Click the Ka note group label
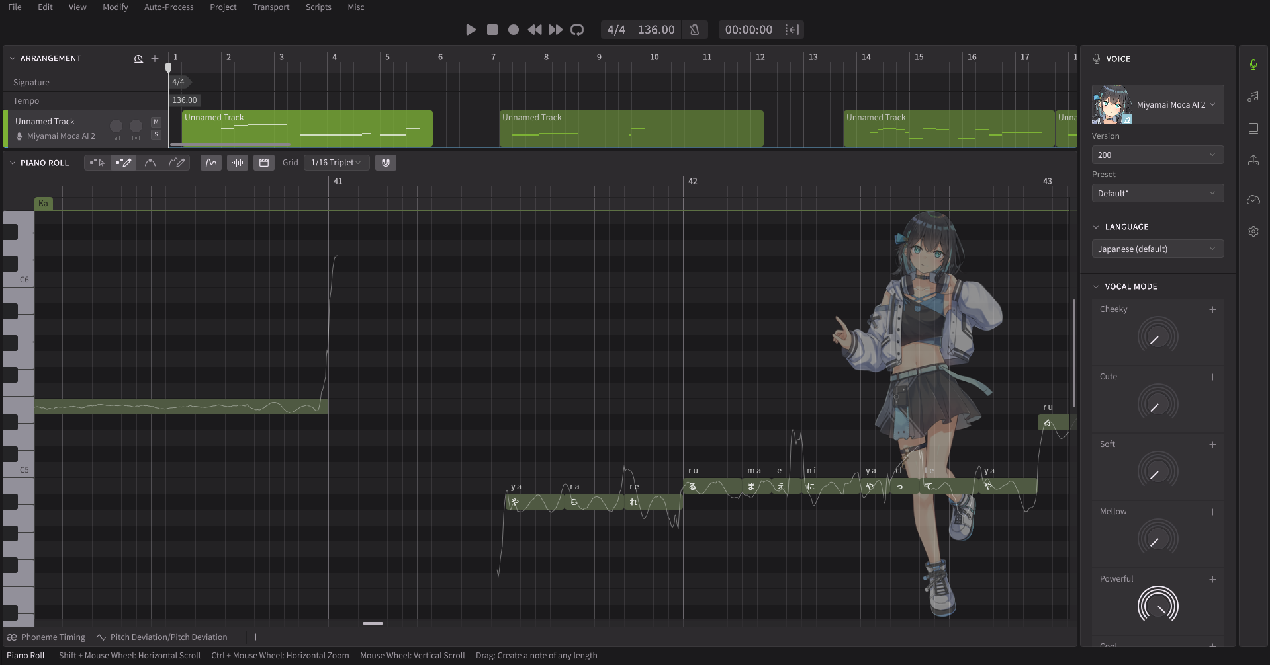Viewport: 1270px width, 665px height. [x=43, y=204]
